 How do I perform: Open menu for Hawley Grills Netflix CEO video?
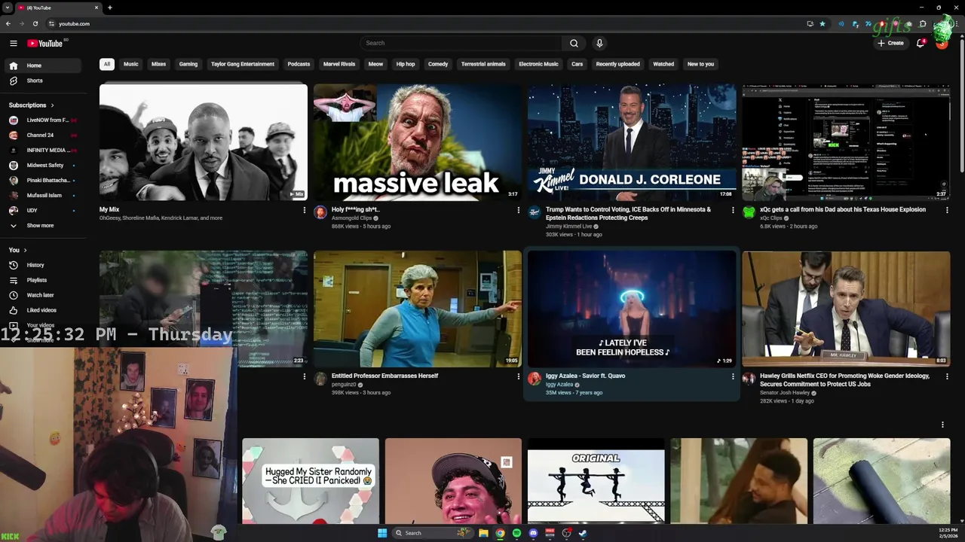(947, 376)
